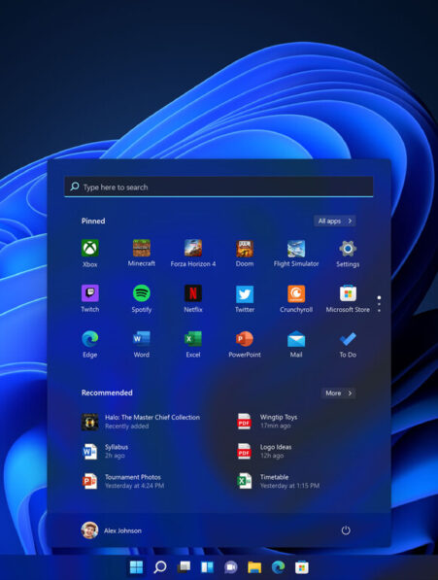
Task: Open the Mail app
Action: [x=296, y=344]
